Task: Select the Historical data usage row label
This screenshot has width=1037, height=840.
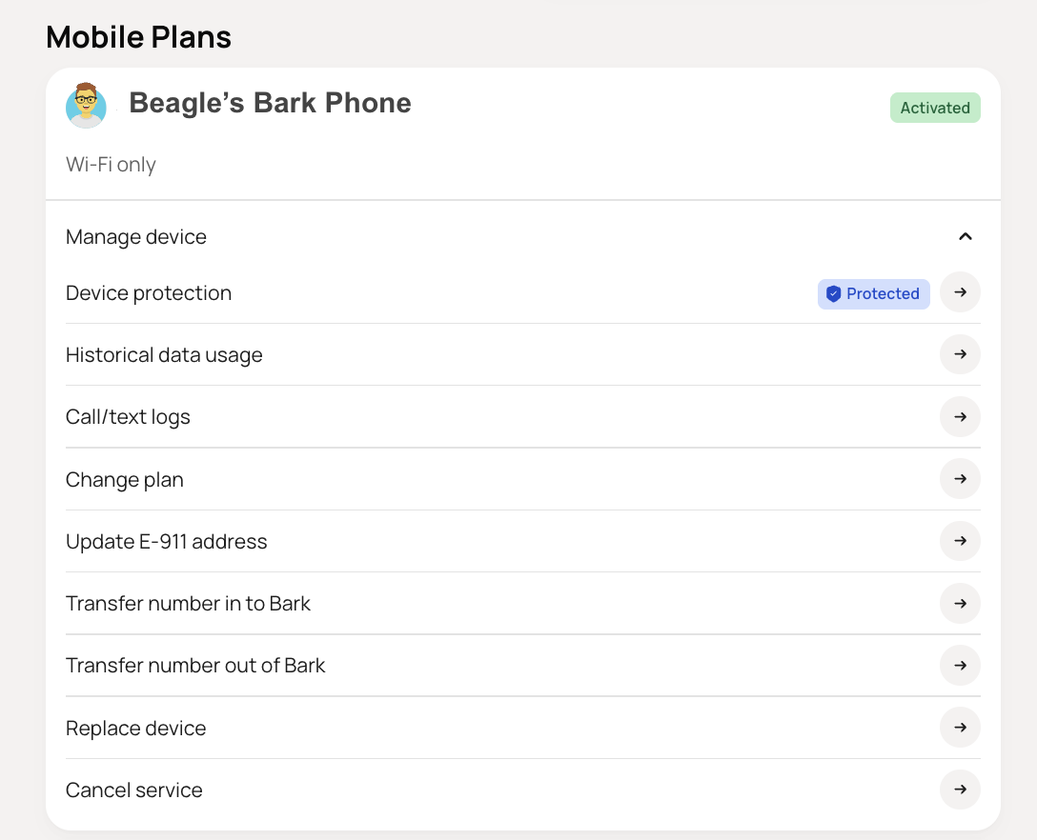Action: (x=164, y=355)
